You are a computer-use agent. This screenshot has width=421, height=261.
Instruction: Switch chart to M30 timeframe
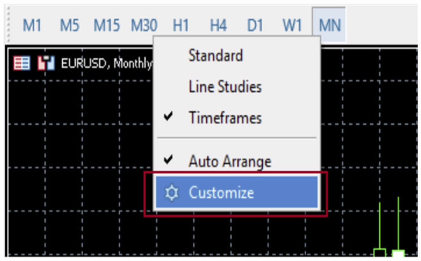145,25
